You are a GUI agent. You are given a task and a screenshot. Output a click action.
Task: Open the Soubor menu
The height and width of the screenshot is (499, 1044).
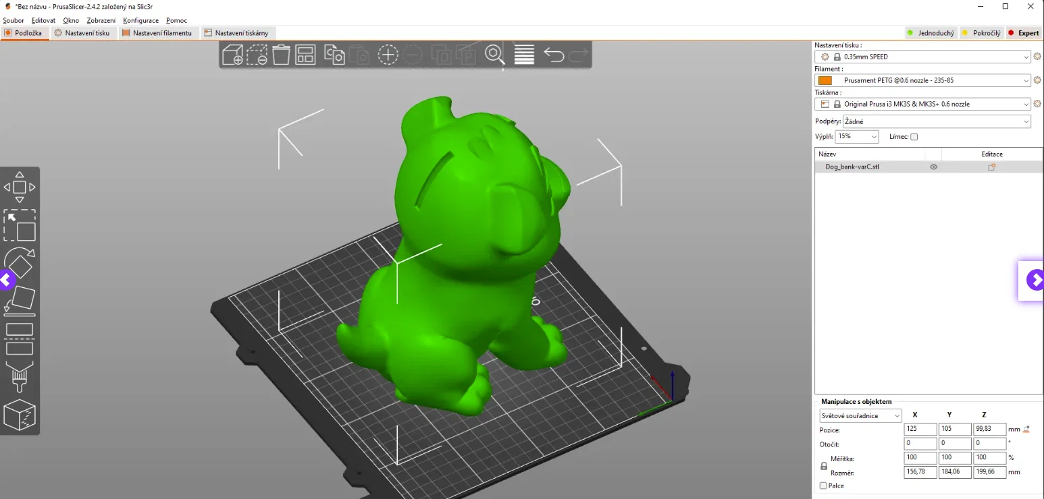(14, 21)
